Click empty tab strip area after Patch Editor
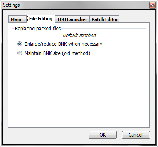This screenshot has width=158, height=147. 134,19
